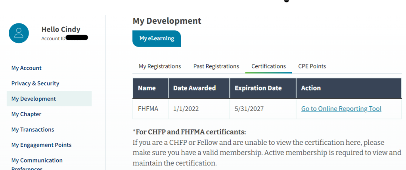Switch to the My Registrations tab

click(160, 66)
